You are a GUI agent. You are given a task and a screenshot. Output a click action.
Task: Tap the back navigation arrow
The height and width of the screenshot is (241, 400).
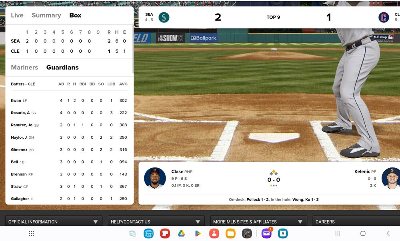[x=388, y=233]
